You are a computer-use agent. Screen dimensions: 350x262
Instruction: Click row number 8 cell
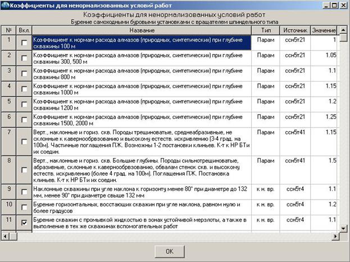click(x=8, y=170)
